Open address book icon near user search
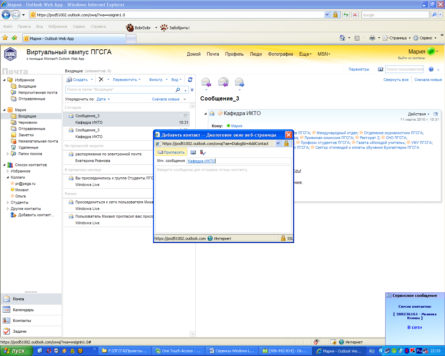Screen dimensions: 445x356 pos(381,69)
